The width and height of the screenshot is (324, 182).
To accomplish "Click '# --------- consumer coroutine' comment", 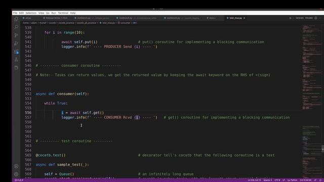I will click(x=78, y=66).
